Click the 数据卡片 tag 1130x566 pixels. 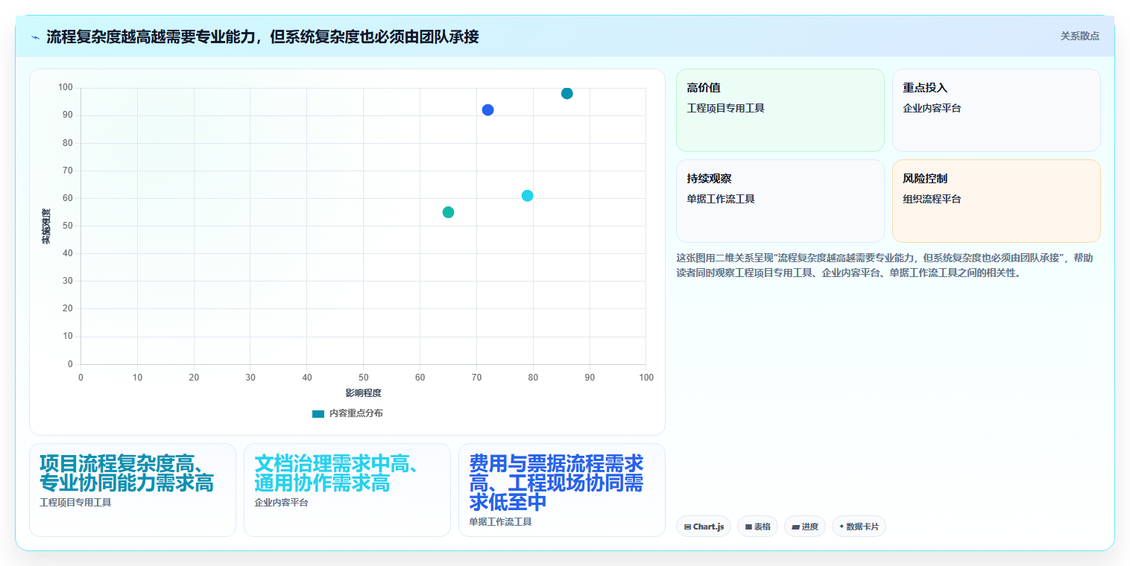pos(859,527)
